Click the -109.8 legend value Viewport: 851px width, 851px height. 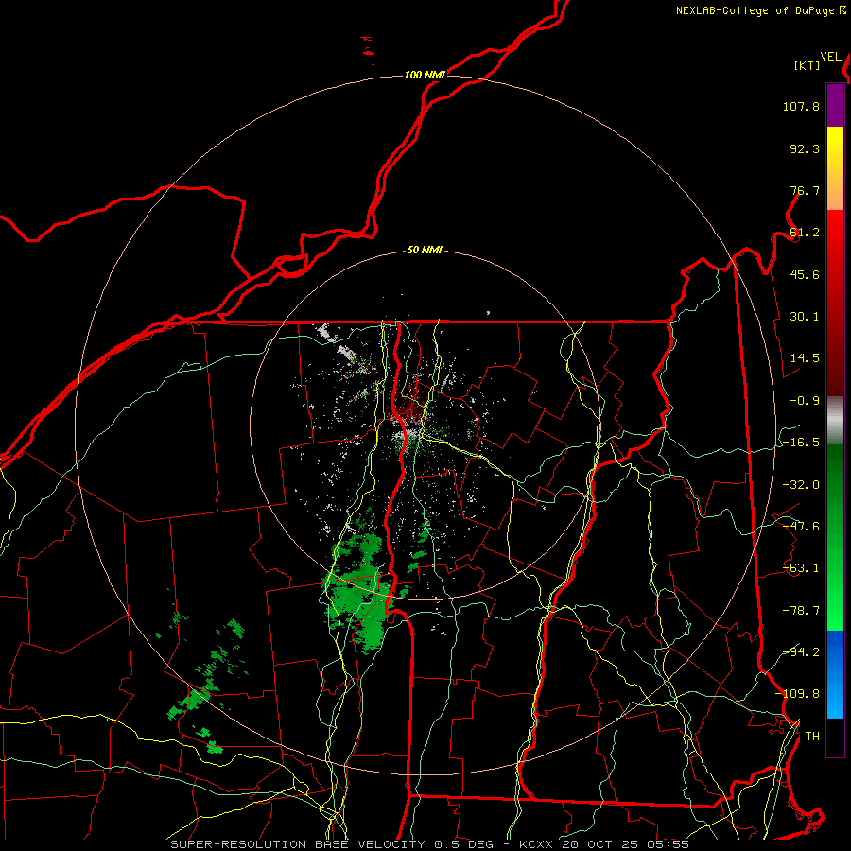point(797,694)
